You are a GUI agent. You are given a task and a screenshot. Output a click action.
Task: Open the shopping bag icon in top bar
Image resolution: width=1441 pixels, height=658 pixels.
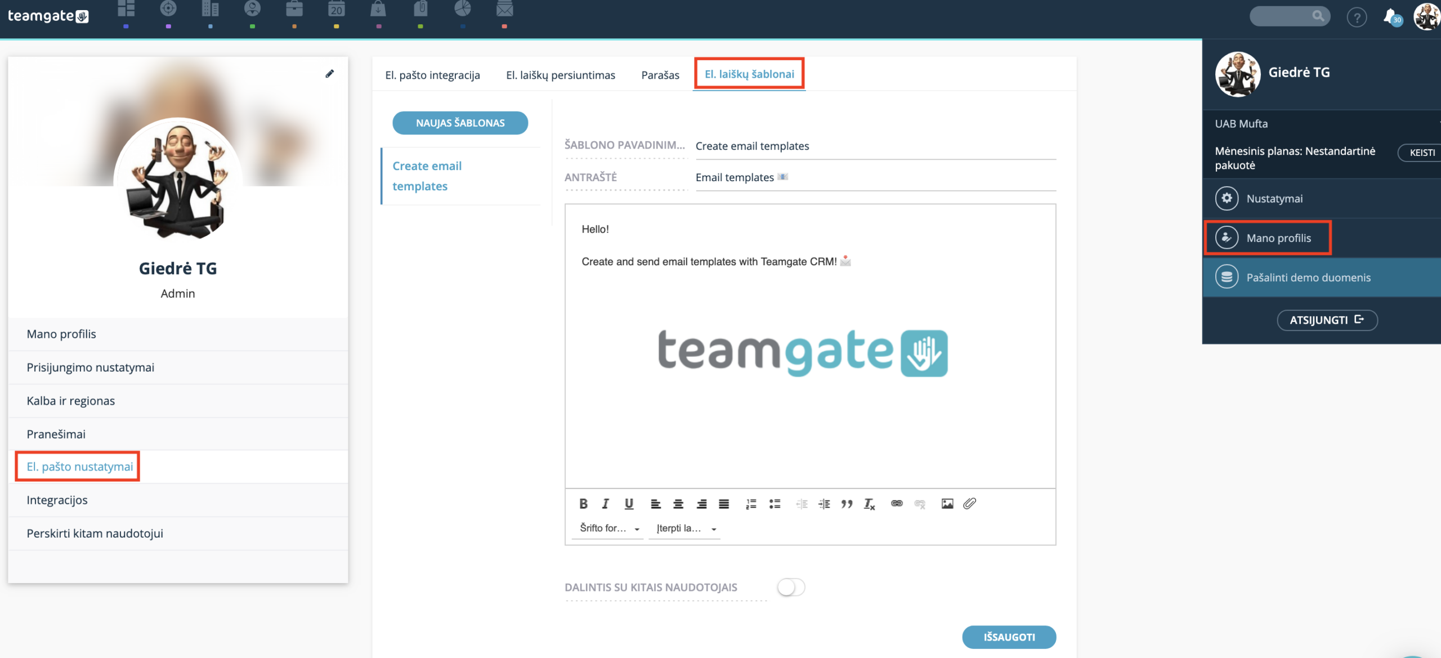point(378,9)
